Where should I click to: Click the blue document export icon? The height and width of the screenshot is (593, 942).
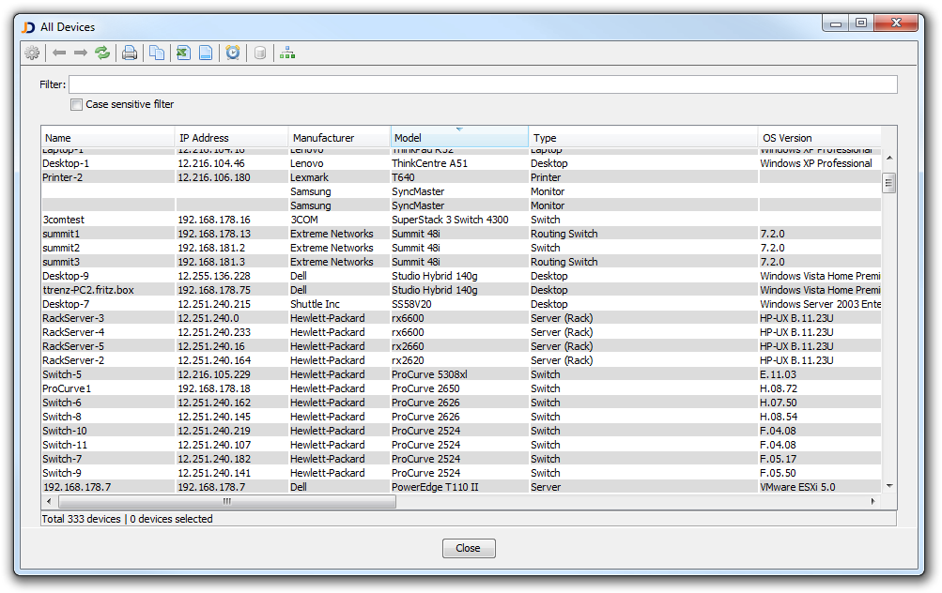[x=205, y=53]
